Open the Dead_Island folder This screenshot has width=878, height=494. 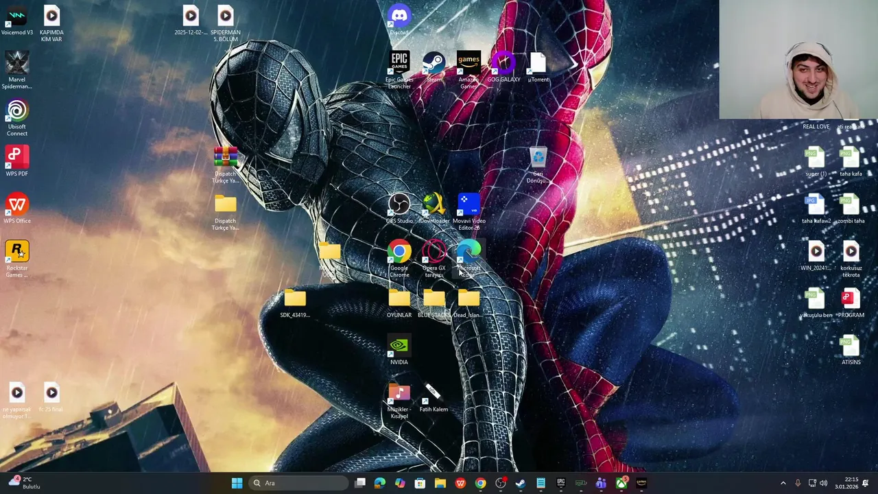click(x=468, y=303)
